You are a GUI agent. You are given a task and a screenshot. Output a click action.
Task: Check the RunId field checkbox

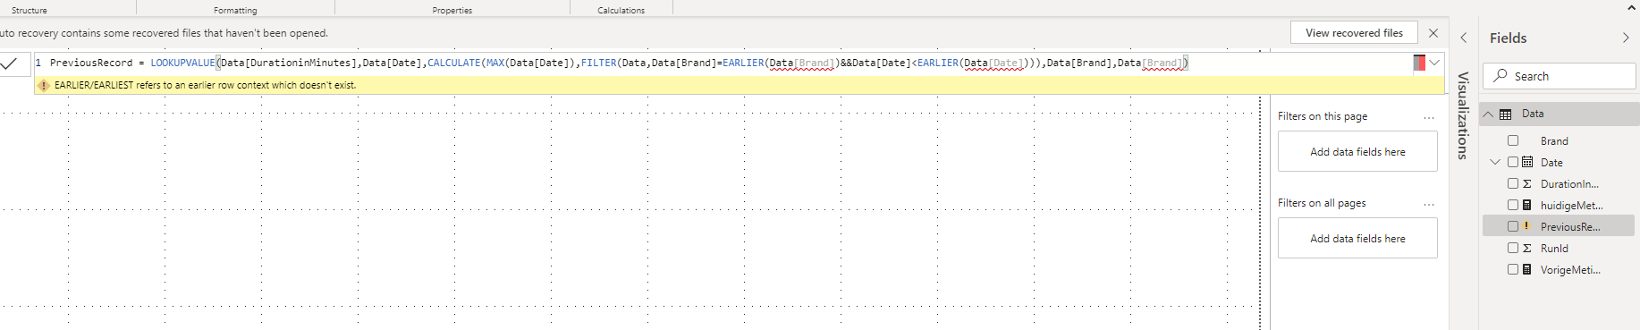coord(1513,248)
